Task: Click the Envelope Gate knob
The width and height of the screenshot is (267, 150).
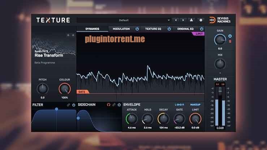Action: (x=179, y=119)
